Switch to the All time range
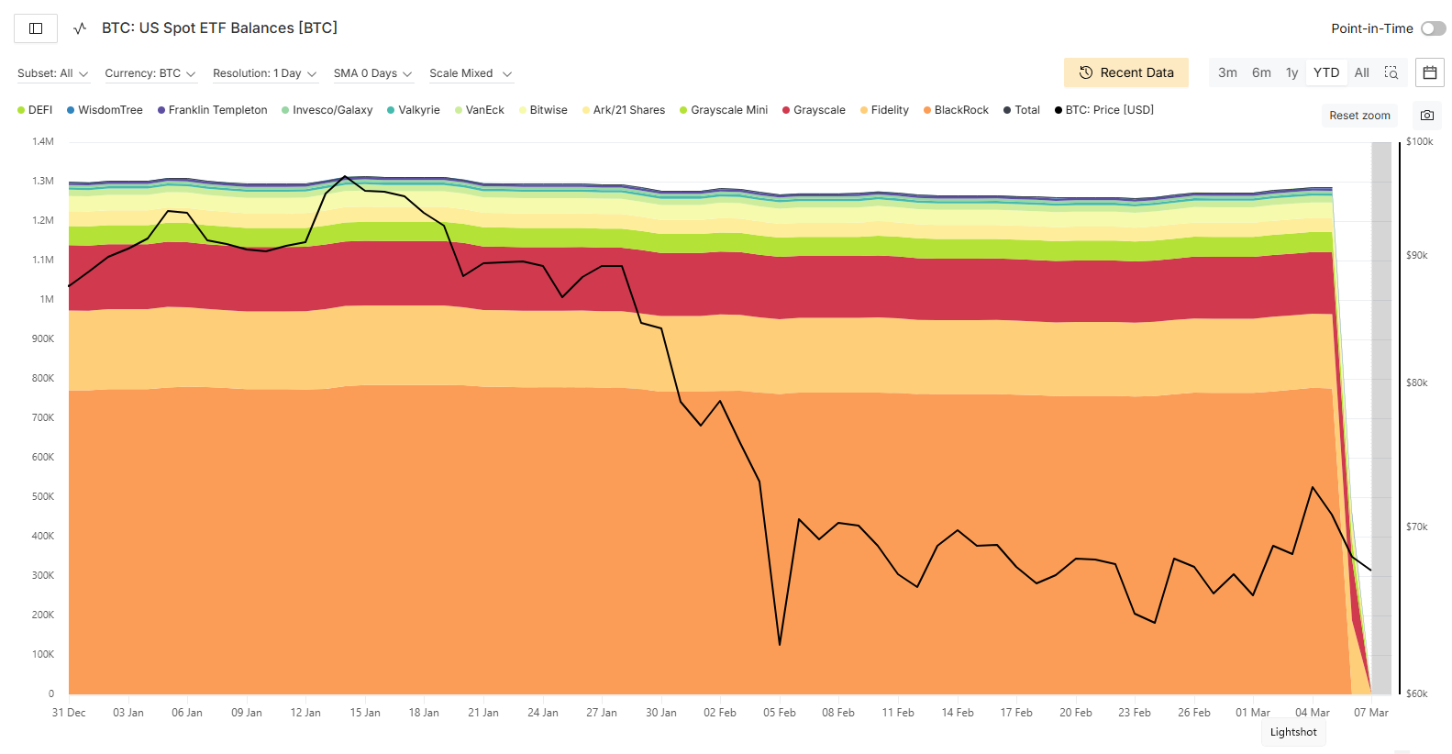This screenshot has height=754, width=1452. (x=1361, y=72)
